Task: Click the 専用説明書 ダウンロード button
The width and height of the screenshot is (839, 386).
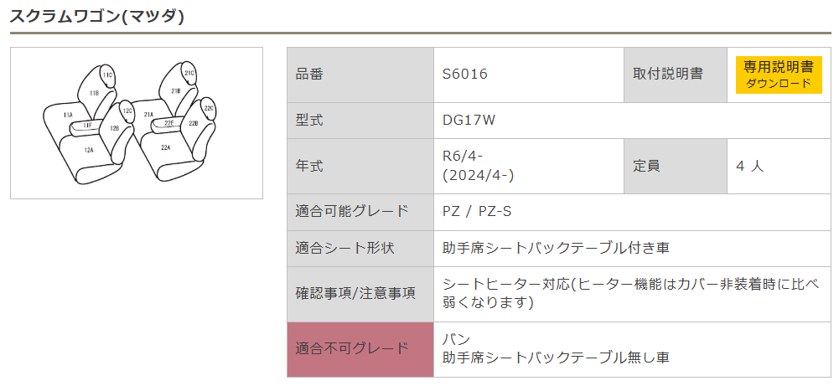Action: point(779,75)
